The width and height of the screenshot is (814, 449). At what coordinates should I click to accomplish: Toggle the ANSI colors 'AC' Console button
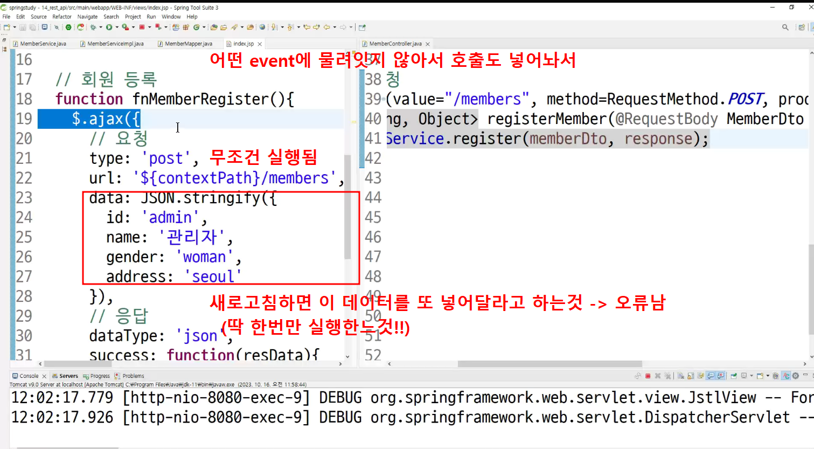(786, 376)
